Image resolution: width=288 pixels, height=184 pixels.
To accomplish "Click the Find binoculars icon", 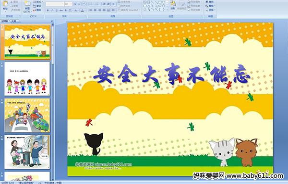I will pyautogui.click(x=207, y=2).
